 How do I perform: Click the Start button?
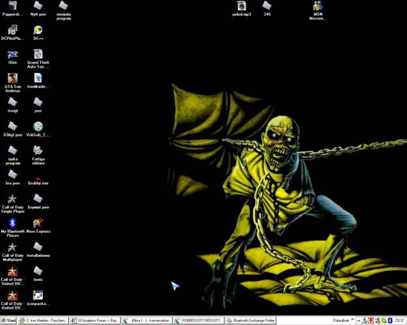tap(8, 320)
